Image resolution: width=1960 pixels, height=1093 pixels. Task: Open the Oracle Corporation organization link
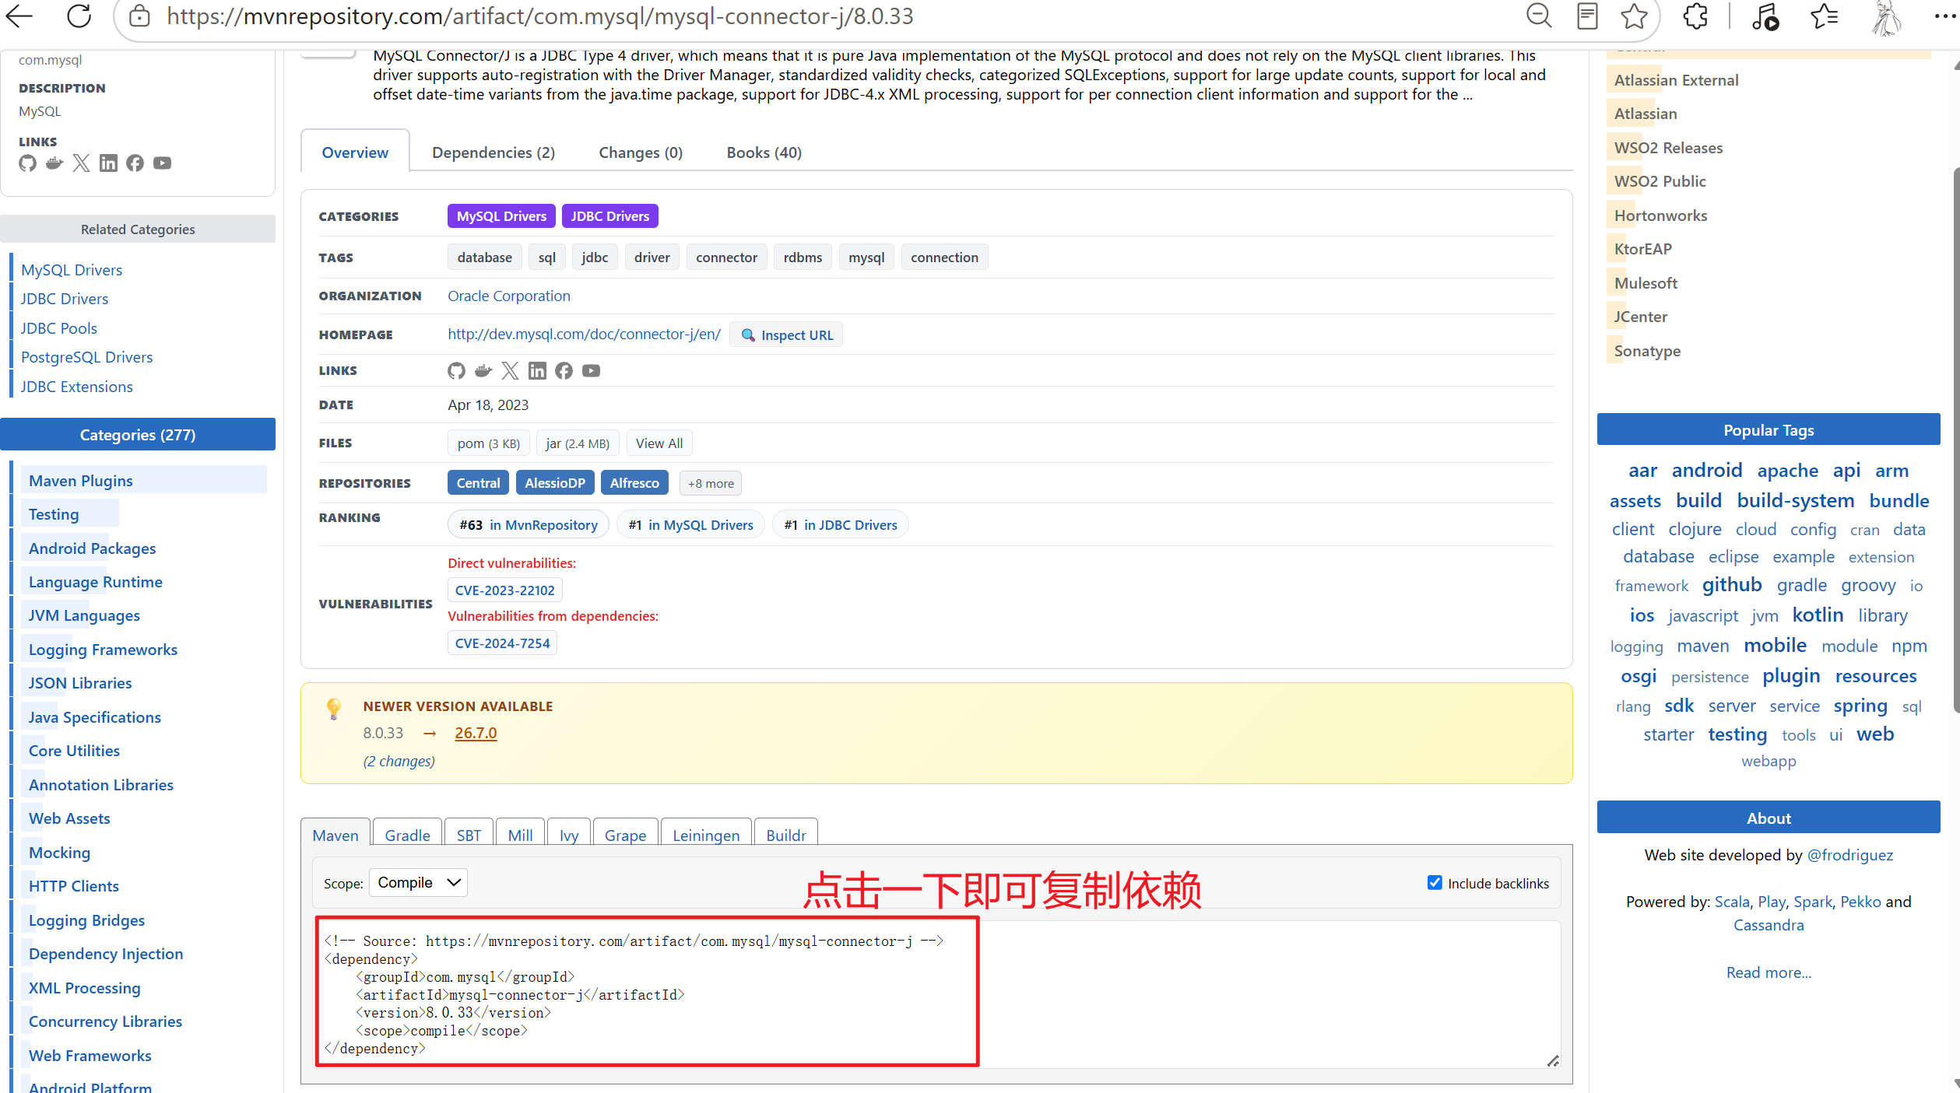click(509, 296)
